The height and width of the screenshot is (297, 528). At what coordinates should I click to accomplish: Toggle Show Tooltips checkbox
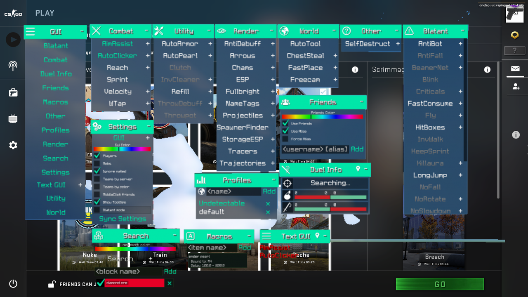pyautogui.click(x=97, y=202)
